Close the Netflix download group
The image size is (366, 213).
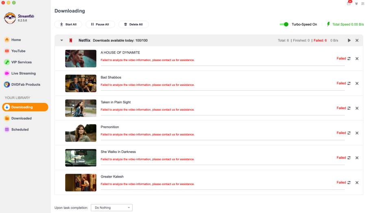(x=357, y=40)
